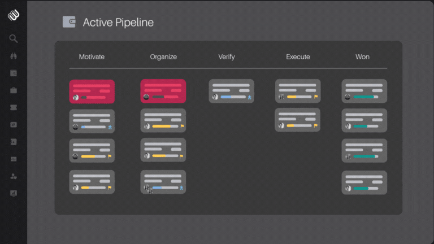Click the blue person icon on Verify card
Viewport: 434px width, 244px height.
[249, 97]
